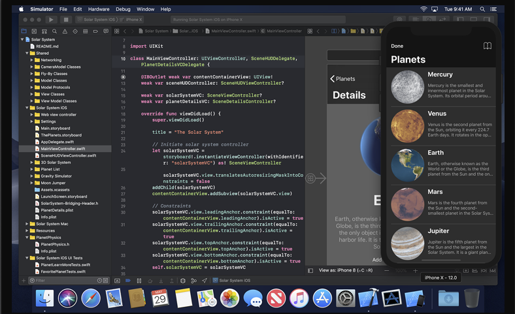Open the Debug menu
Screen dimensions: 515x314
click(123, 9)
